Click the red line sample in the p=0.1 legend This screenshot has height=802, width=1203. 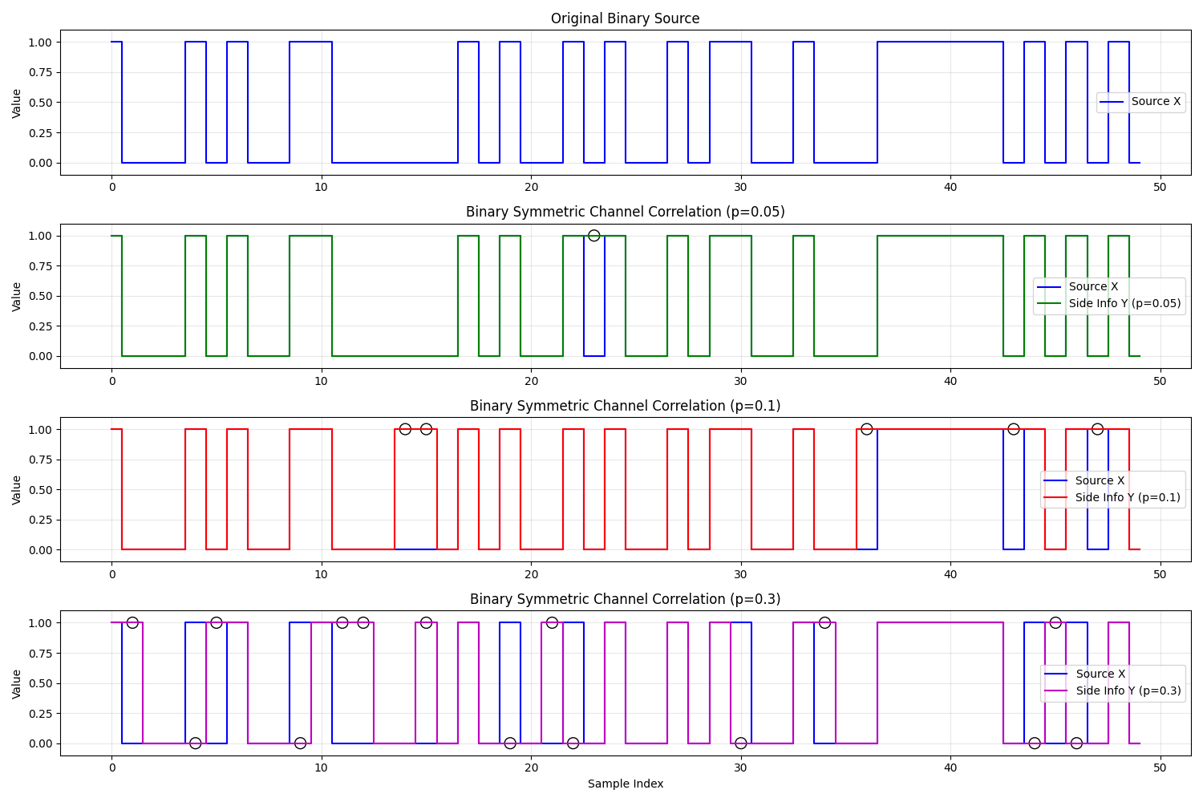tap(1055, 498)
